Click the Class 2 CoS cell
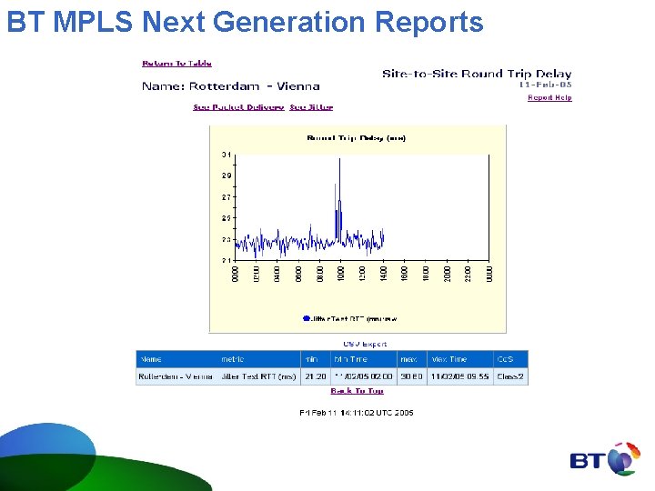655x491 pixels. coord(510,376)
